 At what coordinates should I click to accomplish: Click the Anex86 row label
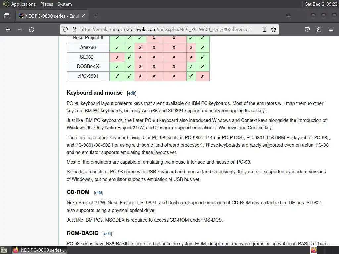pyautogui.click(x=88, y=47)
